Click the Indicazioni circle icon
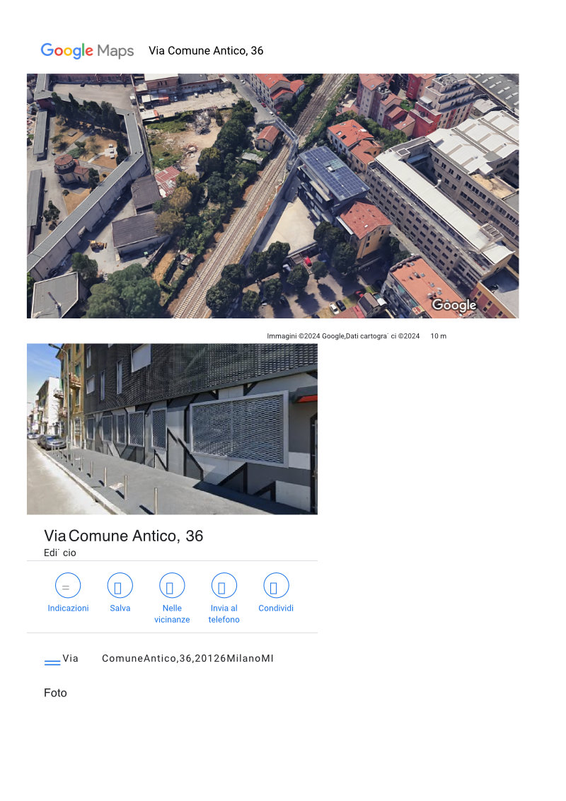This screenshot has width=566, height=801. 68,585
